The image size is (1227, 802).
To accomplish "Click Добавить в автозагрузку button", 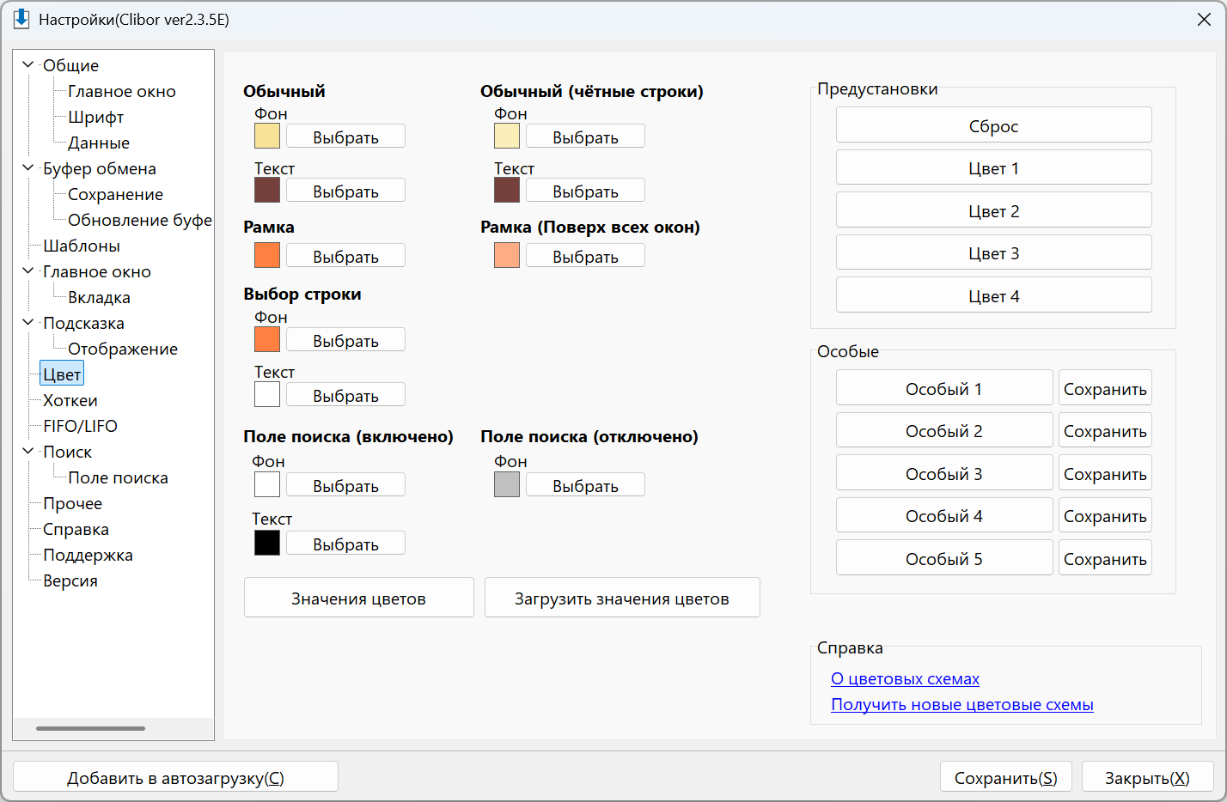I will click(x=175, y=777).
